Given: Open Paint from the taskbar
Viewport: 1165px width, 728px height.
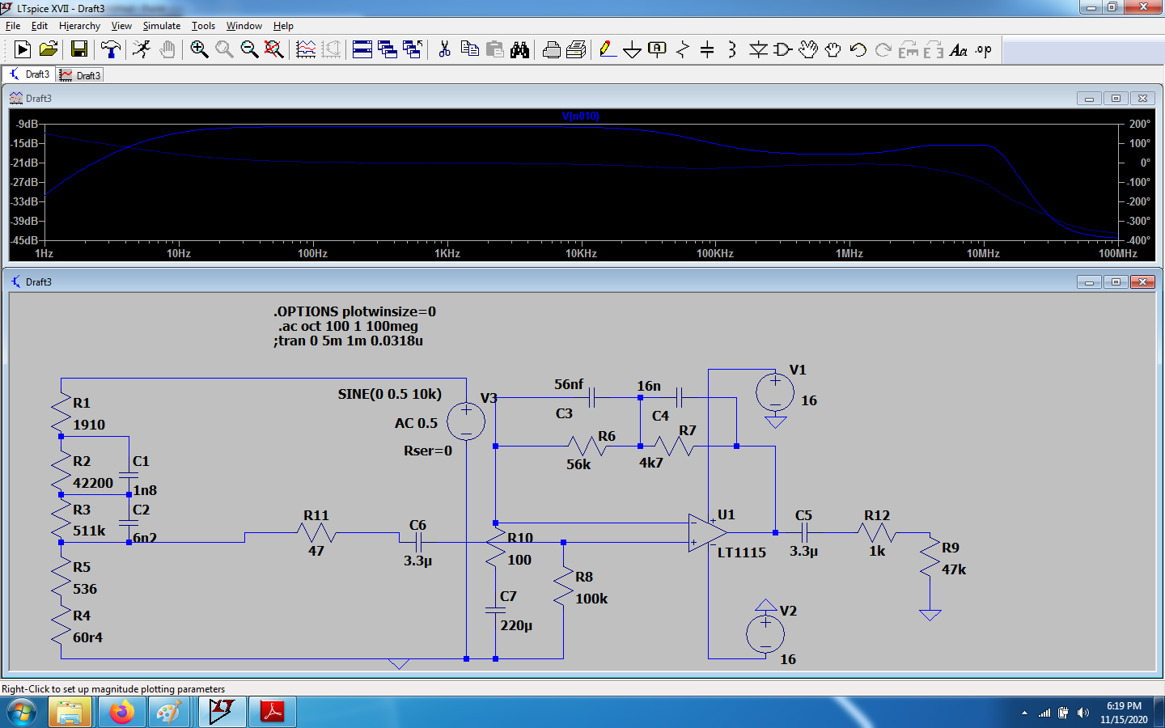Looking at the screenshot, I should coord(169,713).
